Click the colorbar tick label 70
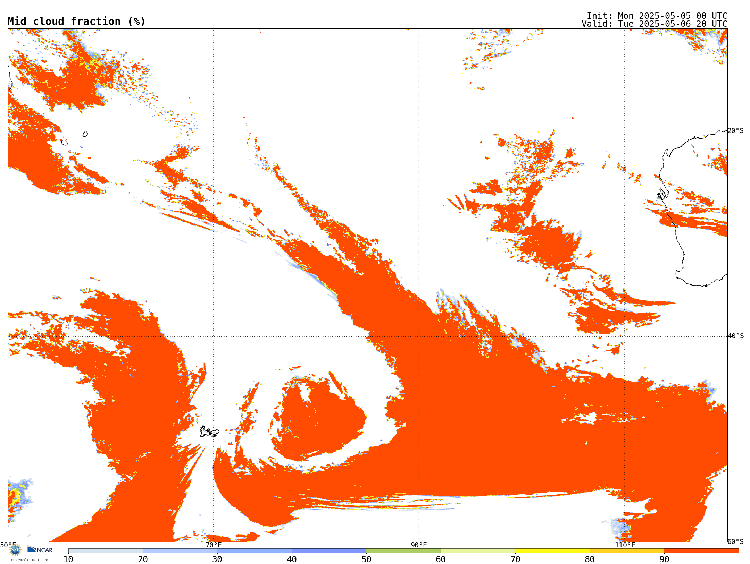Screen dimensions: 750x564 pyautogui.click(x=515, y=559)
